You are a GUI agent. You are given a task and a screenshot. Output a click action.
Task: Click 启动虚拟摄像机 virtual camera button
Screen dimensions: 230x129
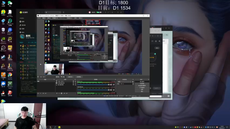(142, 85)
